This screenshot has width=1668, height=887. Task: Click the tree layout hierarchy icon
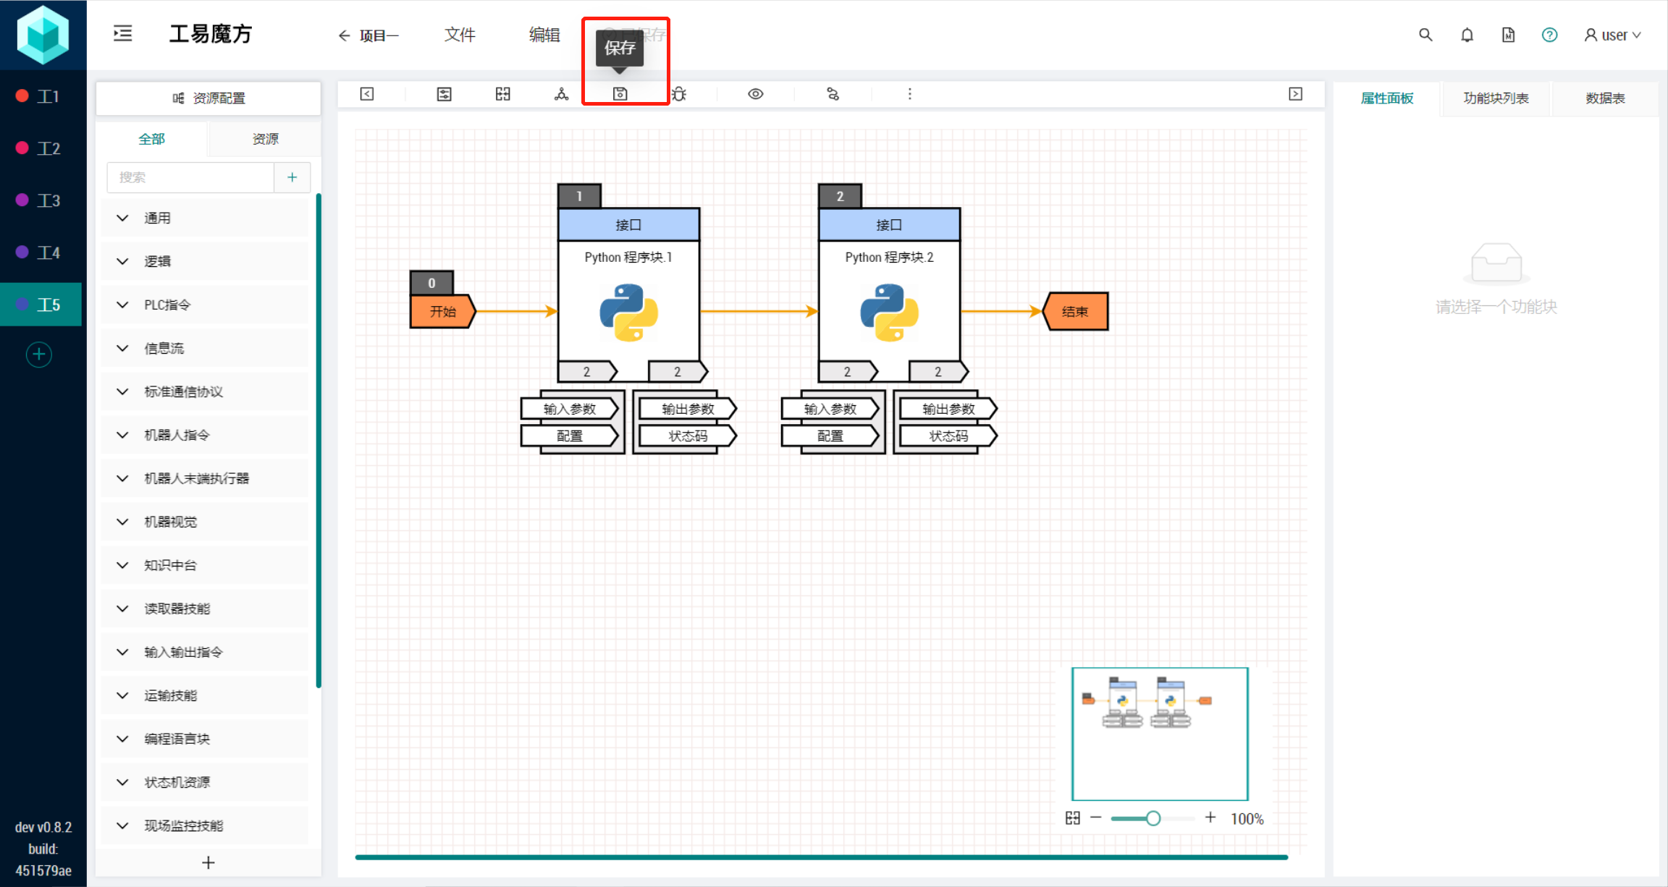[561, 94]
